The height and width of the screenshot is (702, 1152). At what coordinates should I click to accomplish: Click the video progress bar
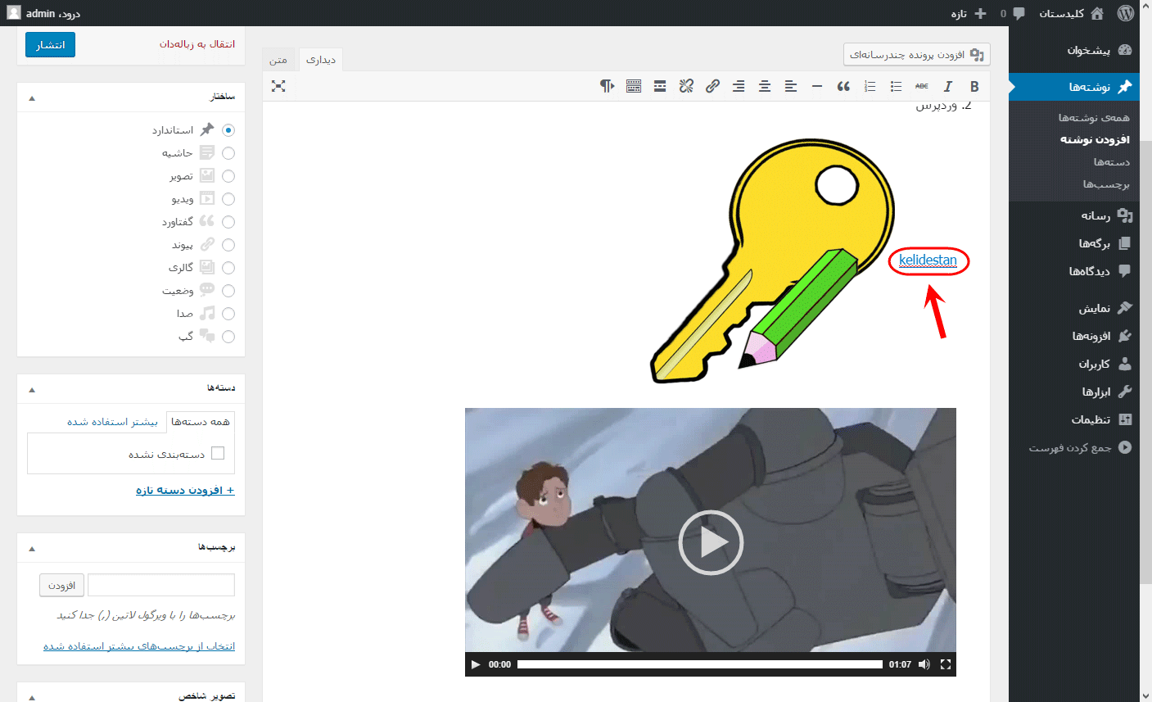[x=700, y=664]
